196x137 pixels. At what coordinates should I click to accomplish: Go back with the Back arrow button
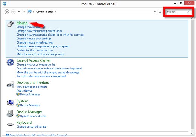coord(7,12)
